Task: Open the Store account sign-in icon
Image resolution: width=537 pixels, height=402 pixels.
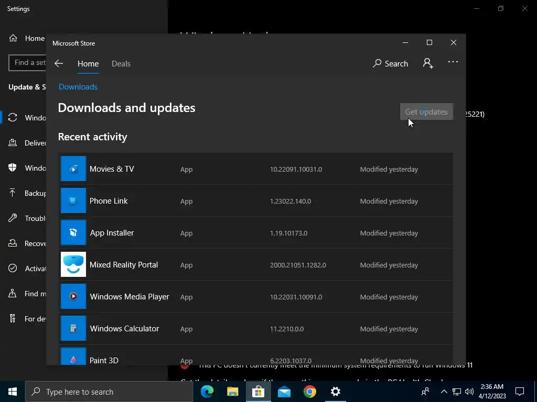Action: pos(428,63)
